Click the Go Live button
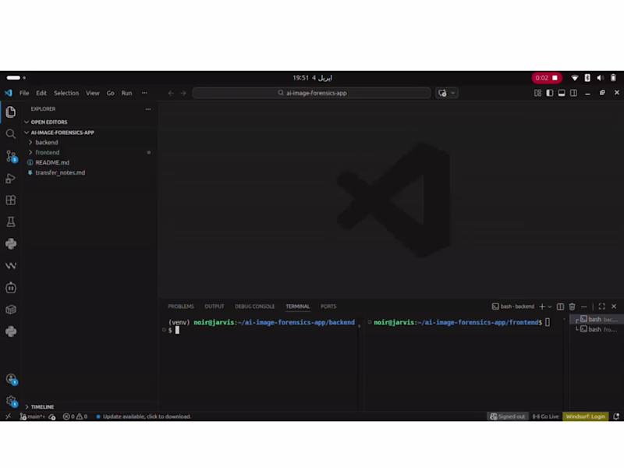The image size is (624, 468). (x=545, y=417)
